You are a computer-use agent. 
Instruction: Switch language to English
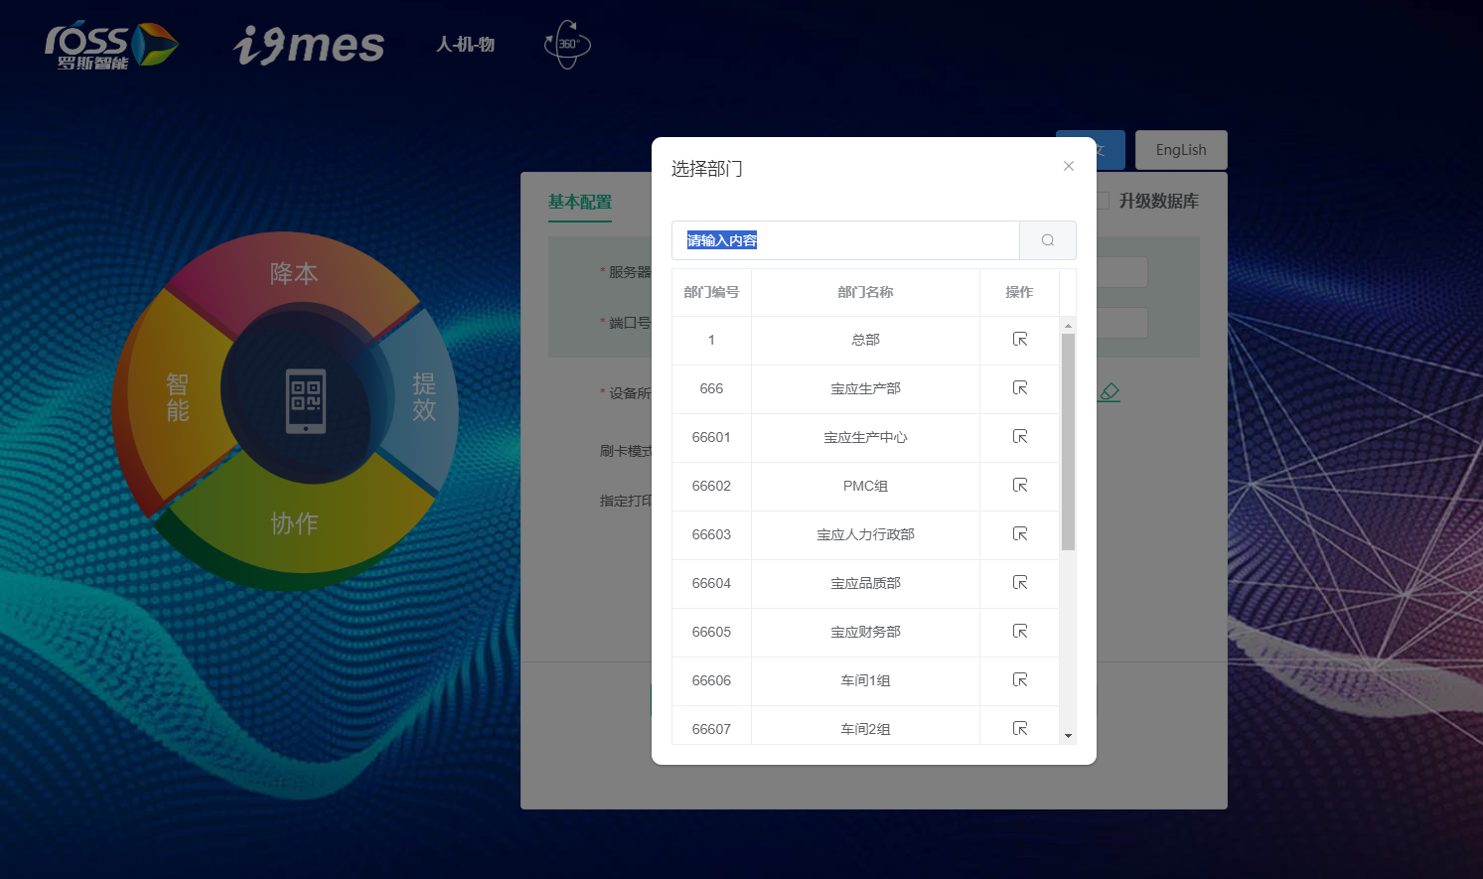1180,150
